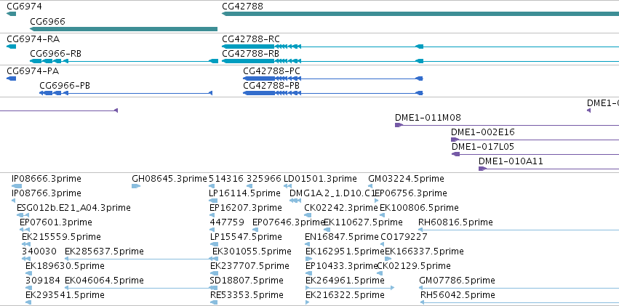
Task: Click the EK293541.5prime EST label
Action: tap(65, 295)
